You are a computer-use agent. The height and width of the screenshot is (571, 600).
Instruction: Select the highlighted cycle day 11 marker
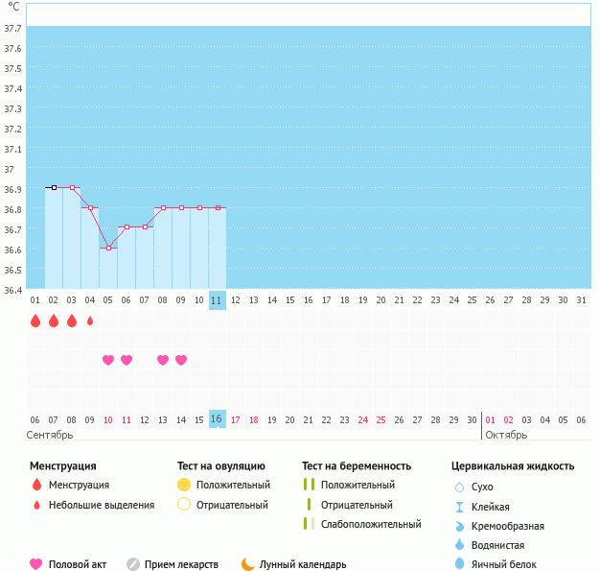click(218, 299)
